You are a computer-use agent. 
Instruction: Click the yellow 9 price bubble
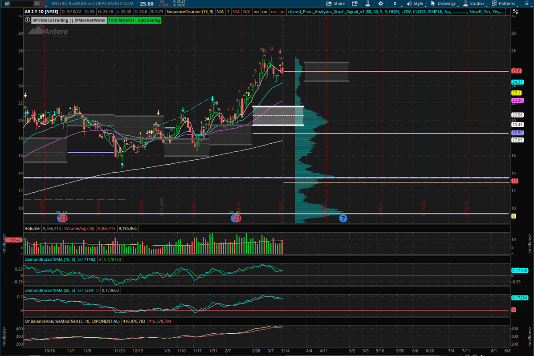pos(514,216)
